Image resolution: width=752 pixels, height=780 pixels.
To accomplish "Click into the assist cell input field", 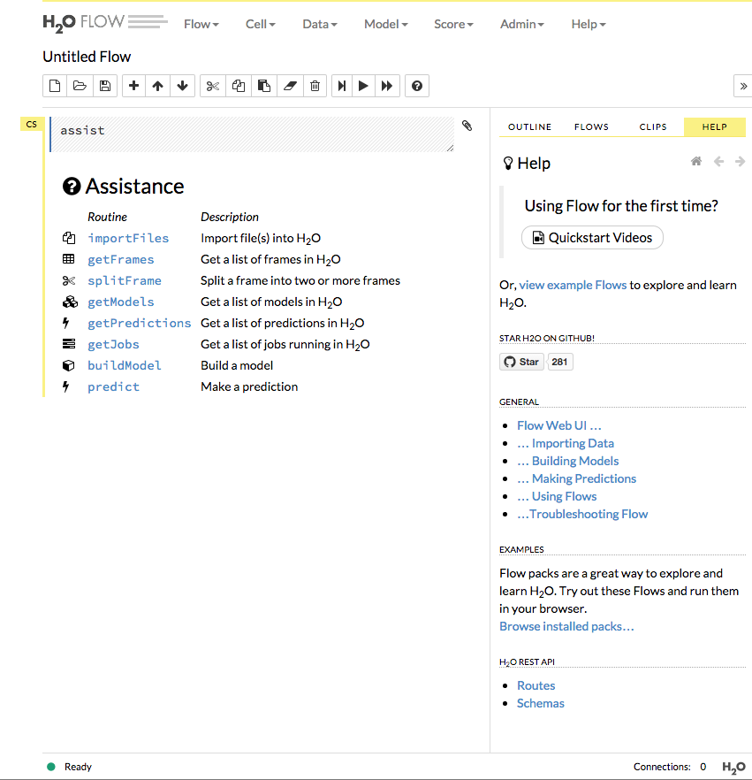I will [x=253, y=134].
